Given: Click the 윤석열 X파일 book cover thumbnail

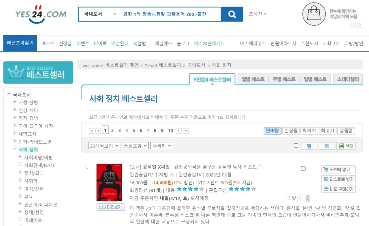Looking at the screenshot, I should click(109, 183).
